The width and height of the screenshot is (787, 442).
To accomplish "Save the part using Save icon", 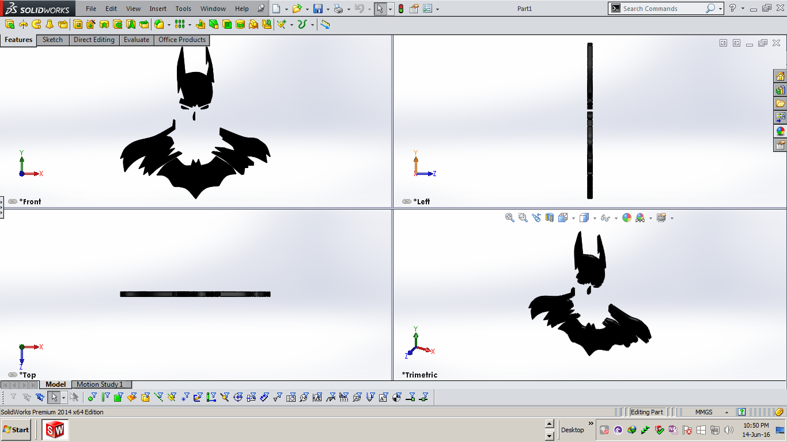I will click(317, 9).
